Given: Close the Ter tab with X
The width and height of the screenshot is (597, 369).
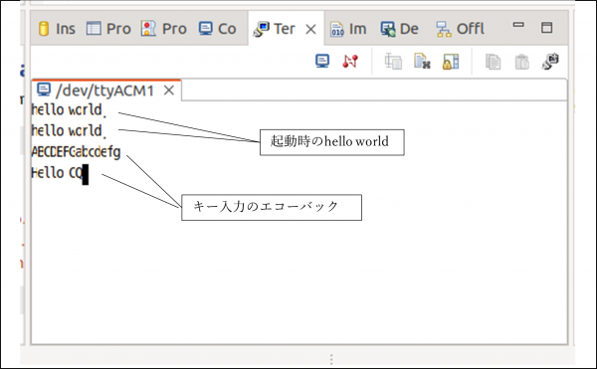Looking at the screenshot, I should [x=310, y=29].
